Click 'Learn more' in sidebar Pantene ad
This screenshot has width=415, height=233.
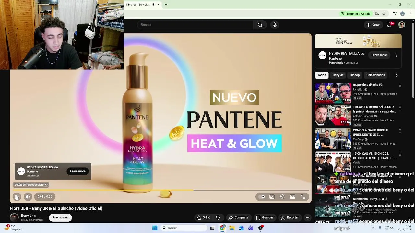[379, 55]
